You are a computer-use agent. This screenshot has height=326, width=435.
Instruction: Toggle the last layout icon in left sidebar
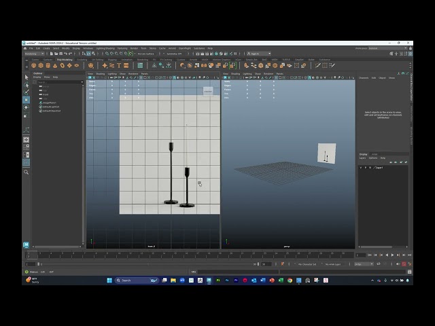click(x=27, y=163)
